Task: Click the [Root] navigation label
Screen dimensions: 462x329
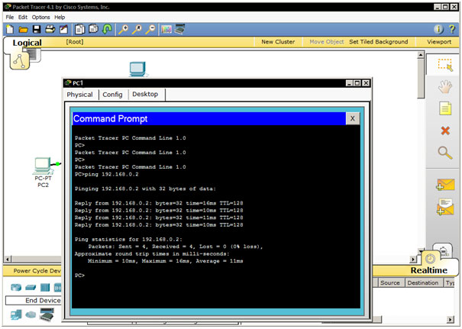Action: point(75,42)
